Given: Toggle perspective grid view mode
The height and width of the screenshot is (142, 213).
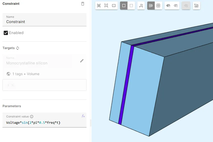Looking at the screenshot, I should tap(151, 6).
